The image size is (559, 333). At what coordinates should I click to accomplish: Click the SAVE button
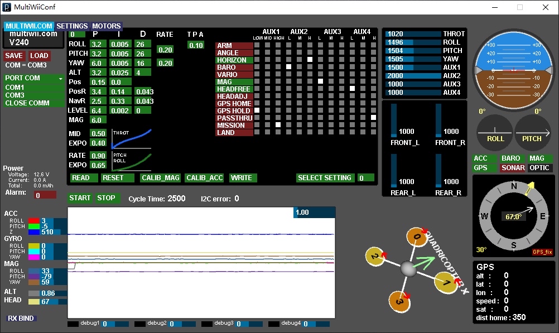(x=14, y=56)
